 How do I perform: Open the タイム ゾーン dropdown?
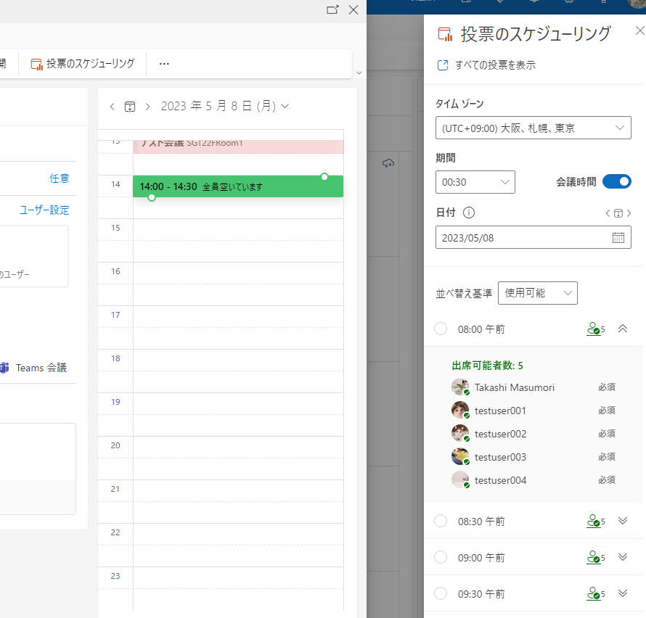[x=533, y=128]
